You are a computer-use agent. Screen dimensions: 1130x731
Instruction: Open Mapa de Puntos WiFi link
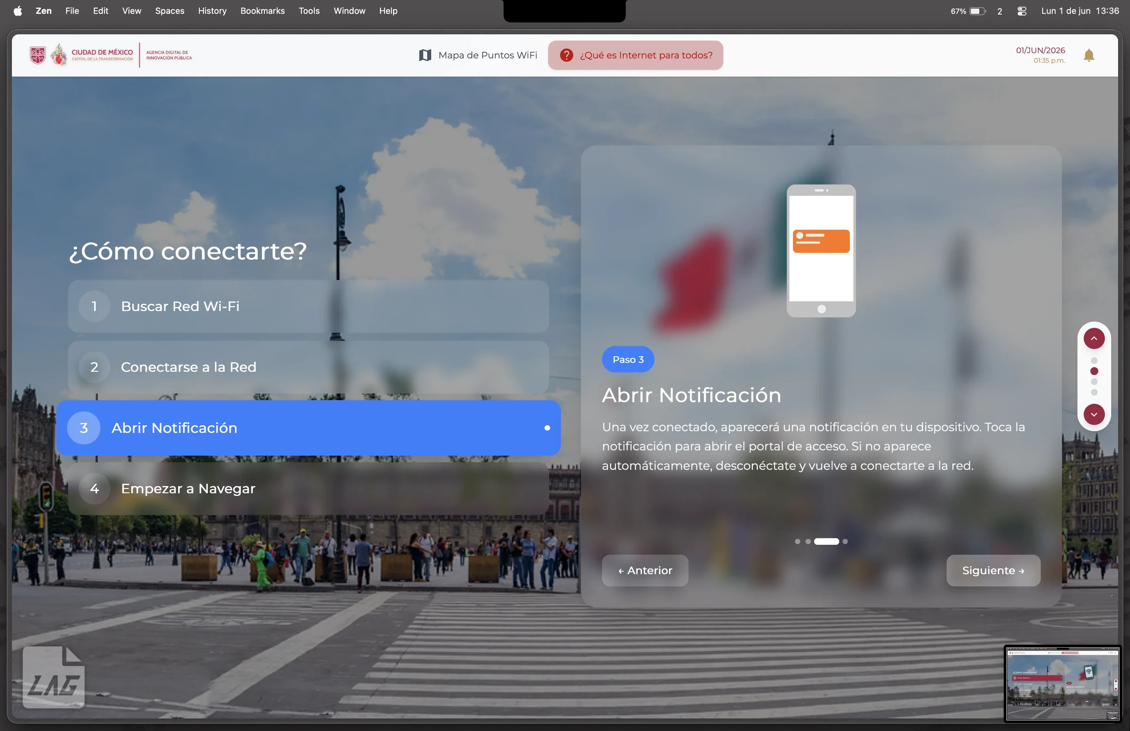point(478,55)
